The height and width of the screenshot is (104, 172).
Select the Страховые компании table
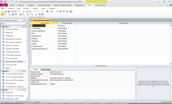(14, 55)
